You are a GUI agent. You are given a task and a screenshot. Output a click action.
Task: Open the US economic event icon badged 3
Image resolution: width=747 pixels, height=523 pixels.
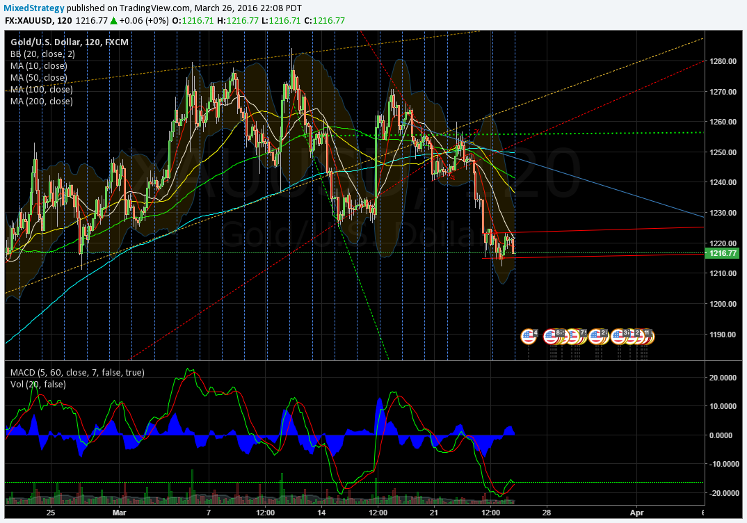pyautogui.click(x=618, y=337)
